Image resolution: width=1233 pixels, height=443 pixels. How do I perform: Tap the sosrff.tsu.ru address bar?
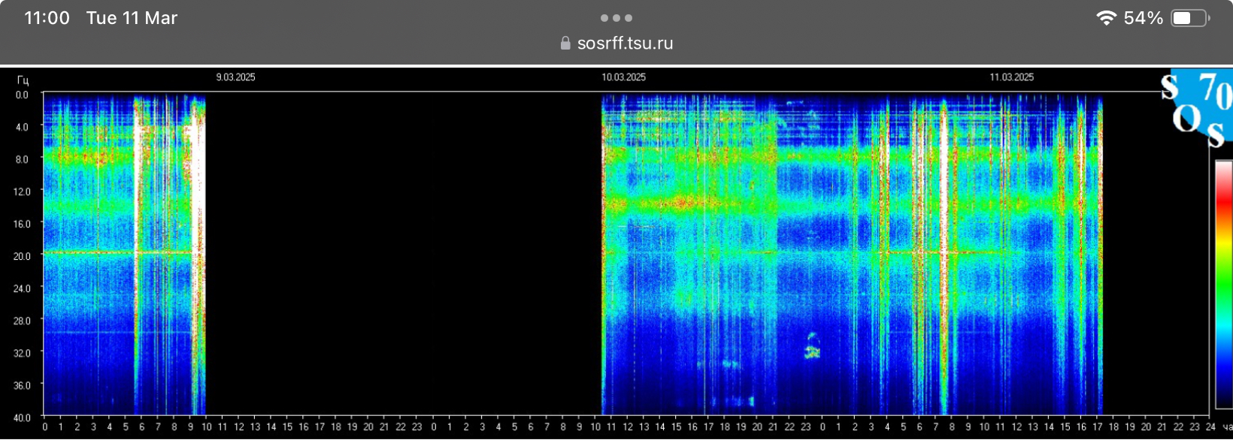[616, 44]
